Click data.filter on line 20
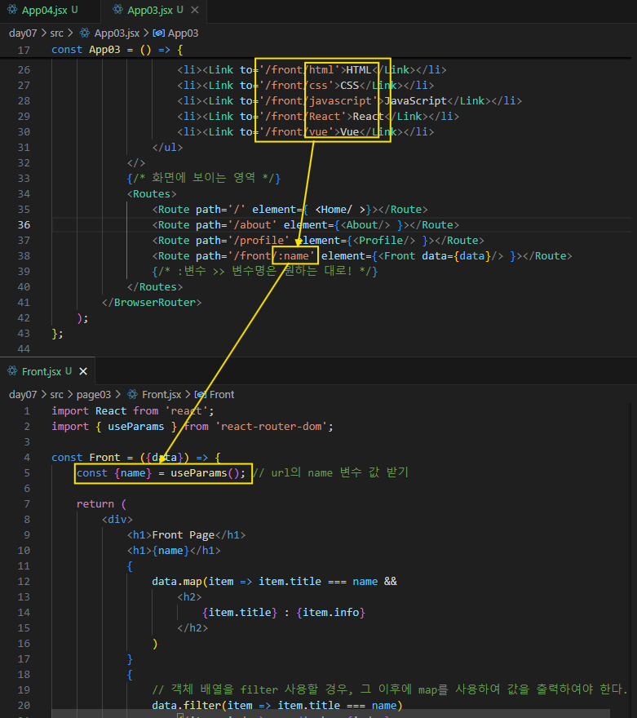The width and height of the screenshot is (637, 718). point(187,705)
